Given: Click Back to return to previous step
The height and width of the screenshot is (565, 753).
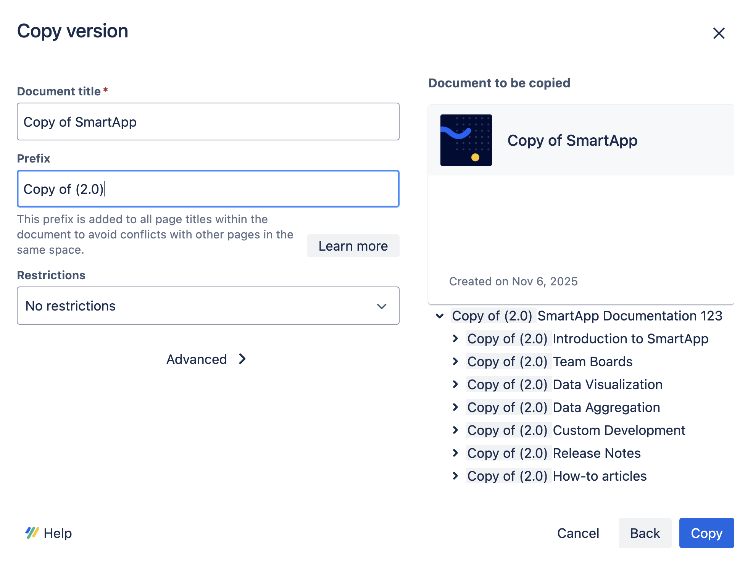Looking at the screenshot, I should [x=645, y=533].
